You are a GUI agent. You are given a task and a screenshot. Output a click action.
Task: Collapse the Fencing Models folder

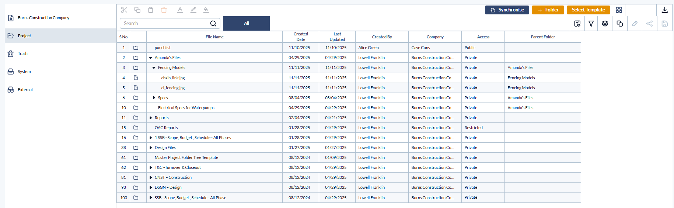pyautogui.click(x=154, y=68)
